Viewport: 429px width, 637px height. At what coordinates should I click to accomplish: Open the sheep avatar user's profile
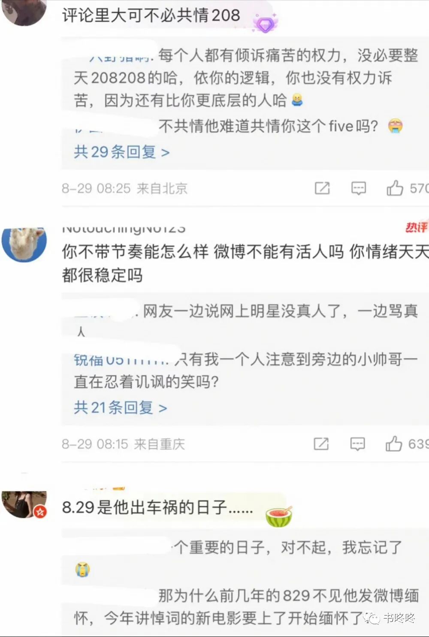pyautogui.click(x=24, y=244)
